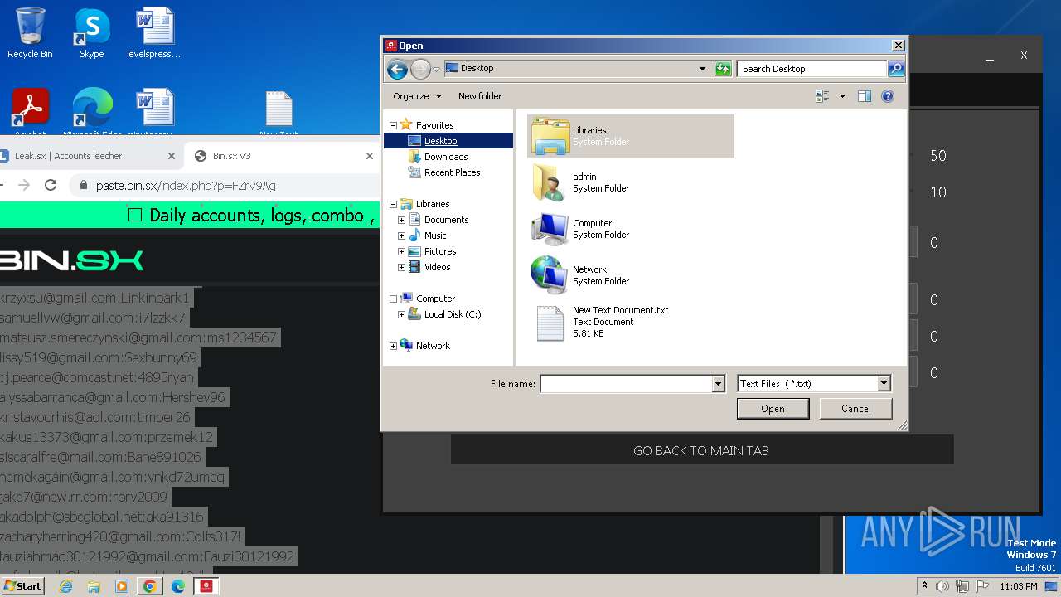
Task: Select the Libraries system folder icon
Action: pos(631,136)
